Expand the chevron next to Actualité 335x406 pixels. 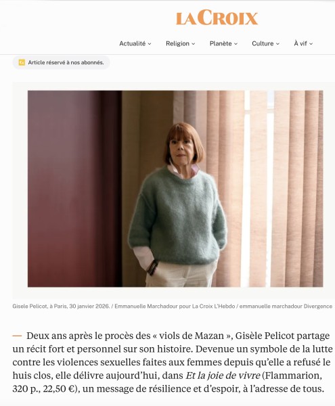(150, 44)
